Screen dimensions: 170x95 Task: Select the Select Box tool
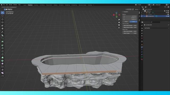click(2, 13)
